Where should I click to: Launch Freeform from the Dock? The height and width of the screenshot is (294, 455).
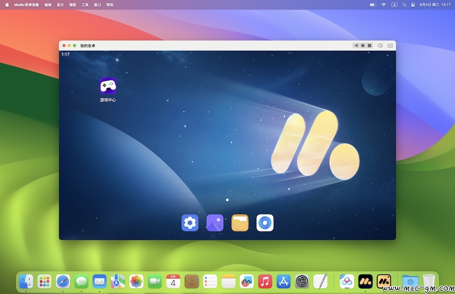(x=247, y=281)
